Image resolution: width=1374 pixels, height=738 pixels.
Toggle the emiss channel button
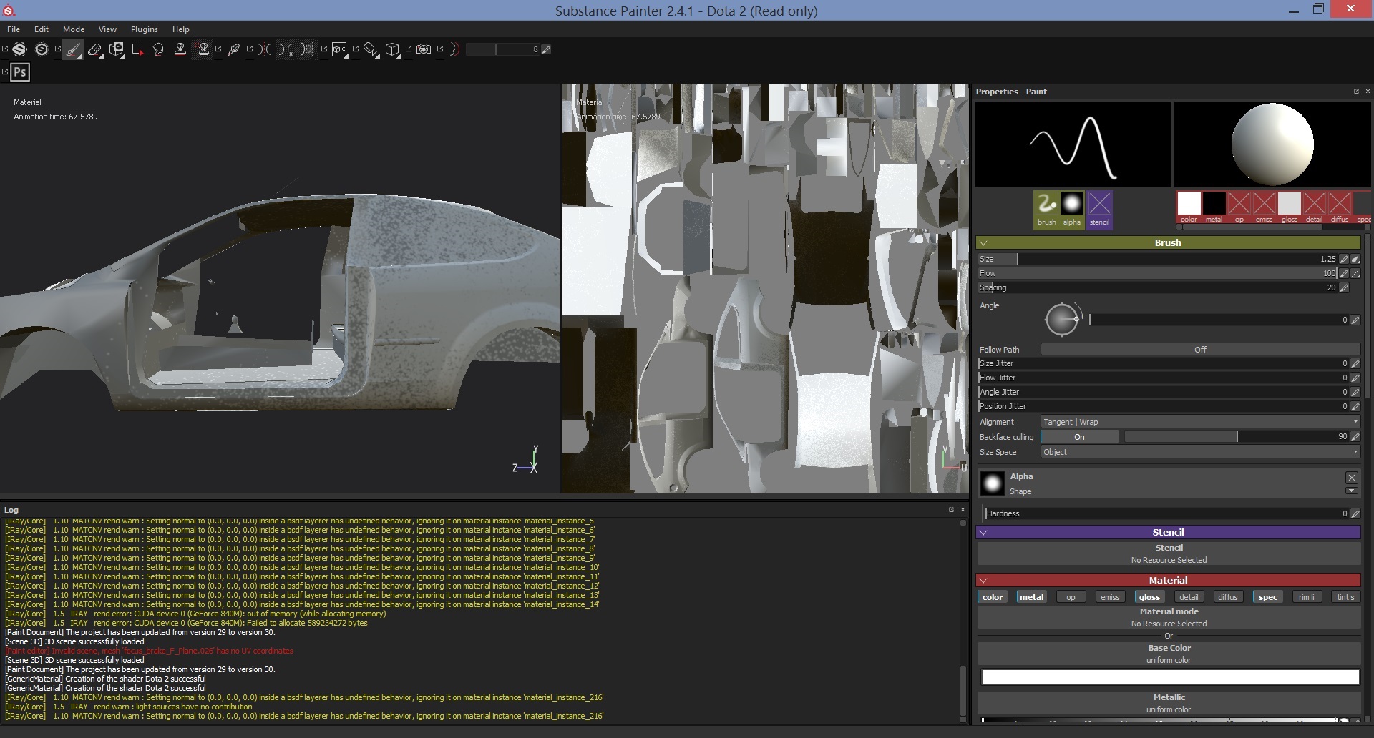(x=1110, y=597)
